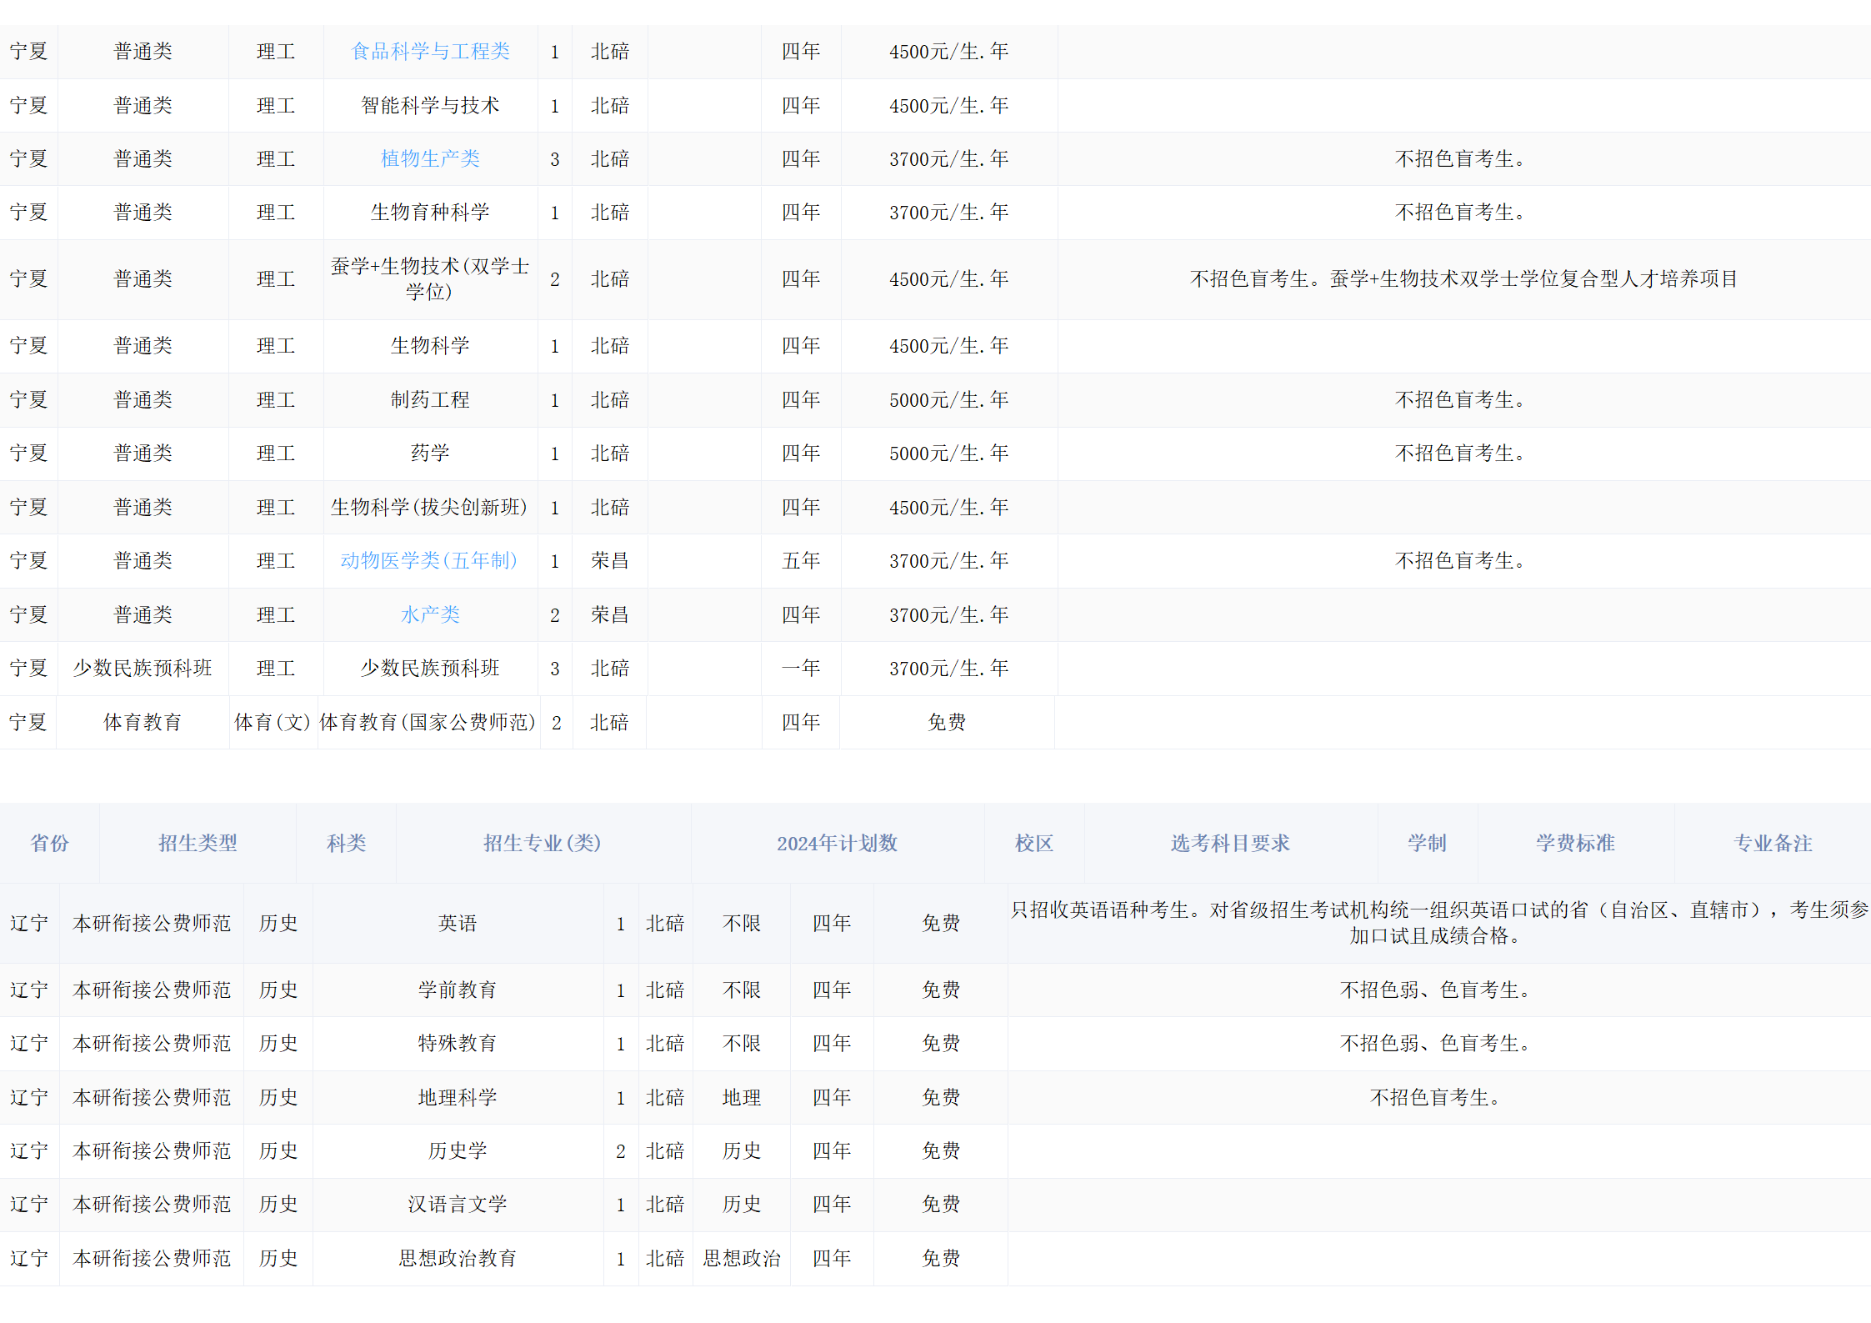Click the 专业备注 column header
This screenshot has width=1871, height=1323.
(1773, 843)
